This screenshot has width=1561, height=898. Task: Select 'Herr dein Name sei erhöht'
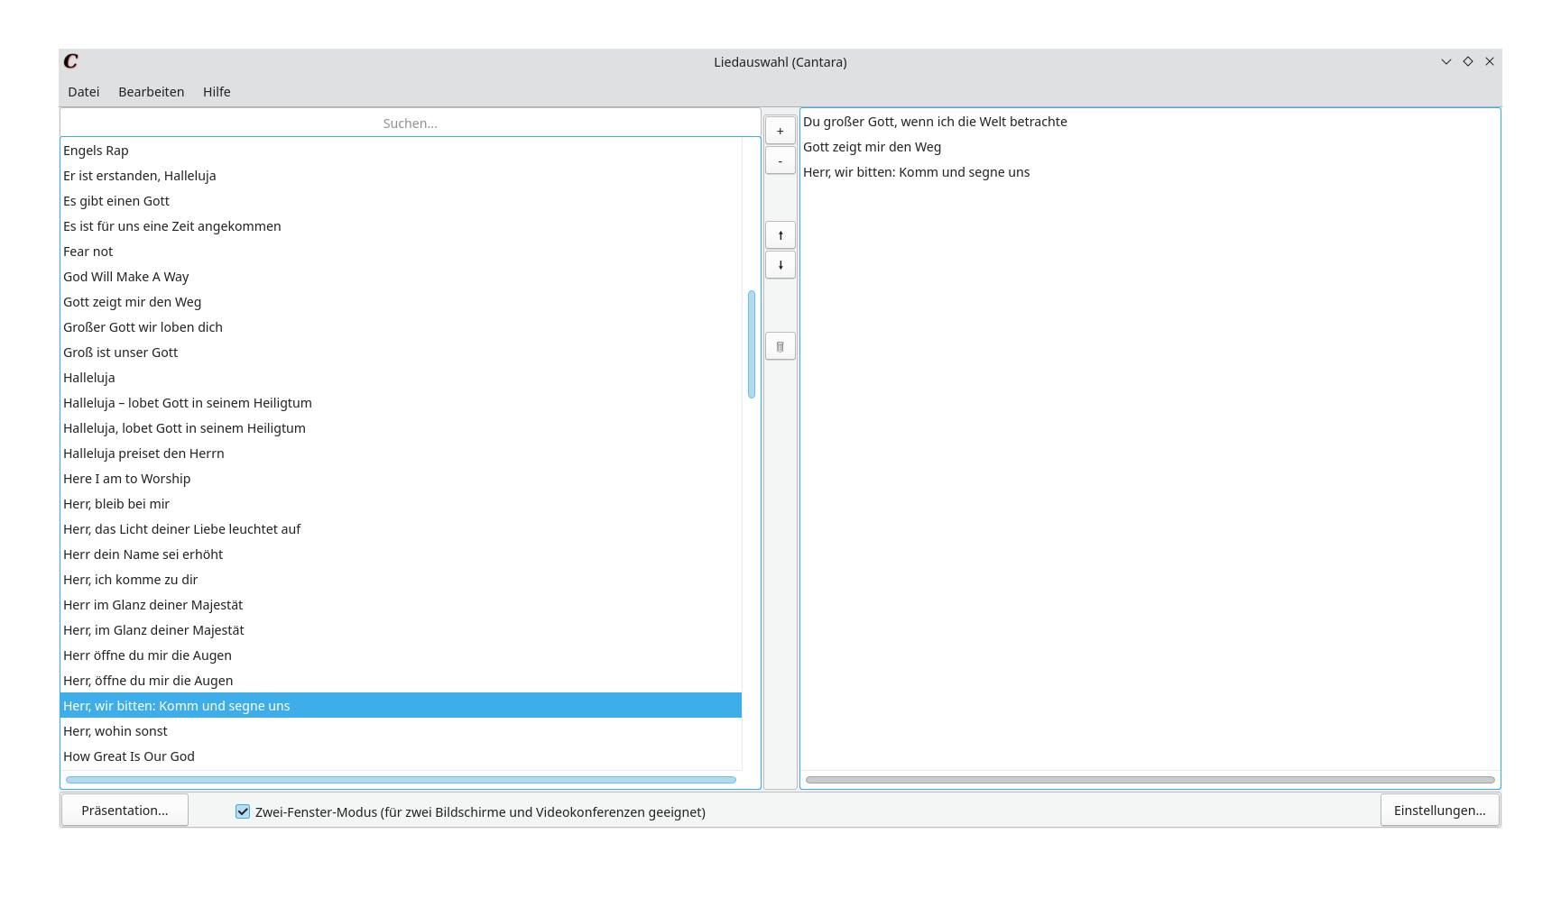(401, 554)
